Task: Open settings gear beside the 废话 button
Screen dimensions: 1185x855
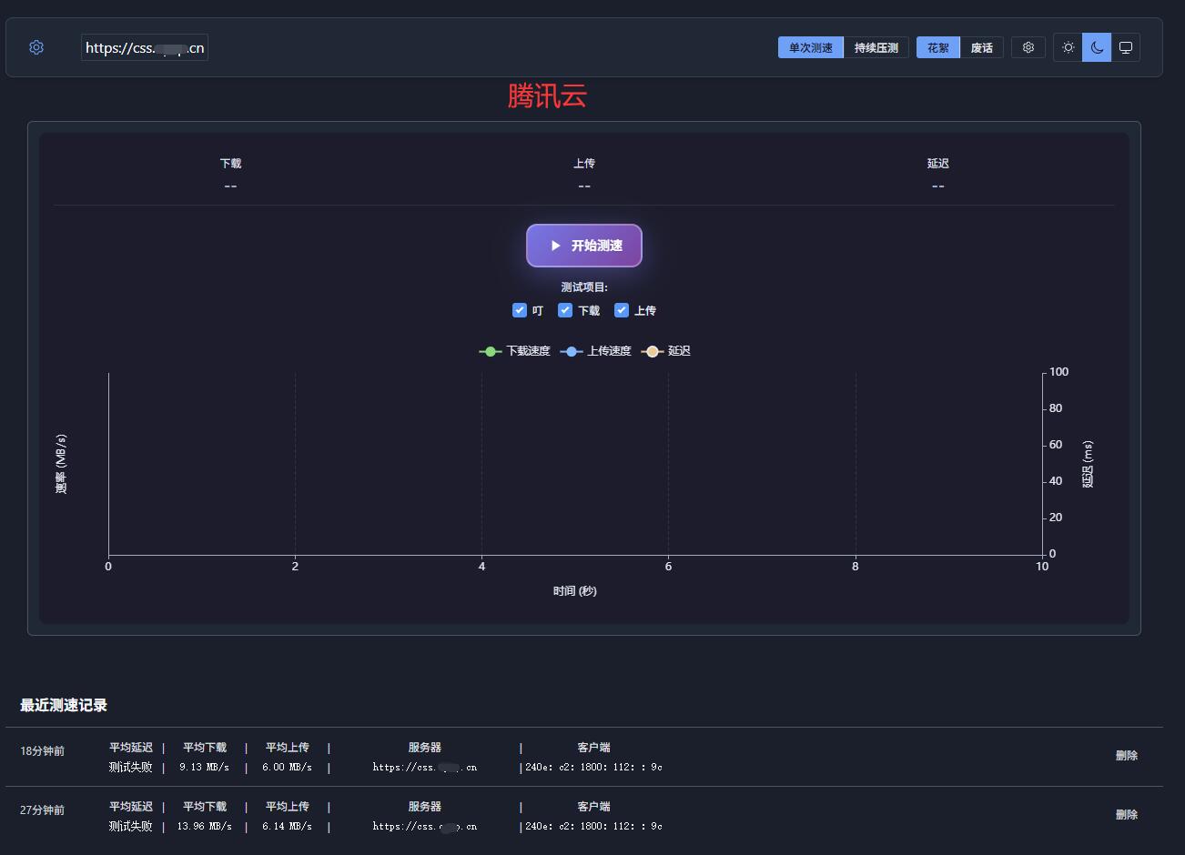Action: click(x=1028, y=47)
